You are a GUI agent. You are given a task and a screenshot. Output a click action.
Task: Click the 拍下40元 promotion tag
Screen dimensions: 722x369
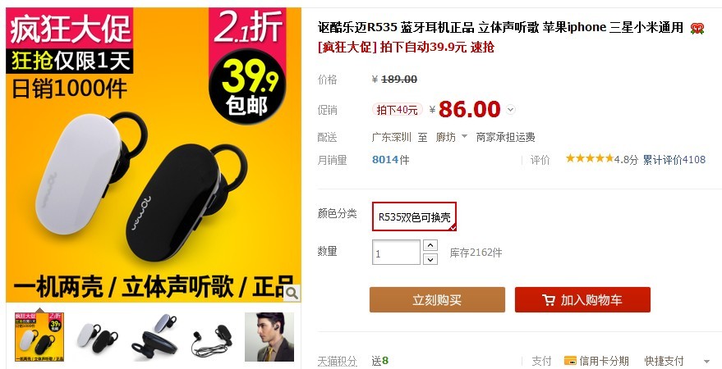(397, 110)
